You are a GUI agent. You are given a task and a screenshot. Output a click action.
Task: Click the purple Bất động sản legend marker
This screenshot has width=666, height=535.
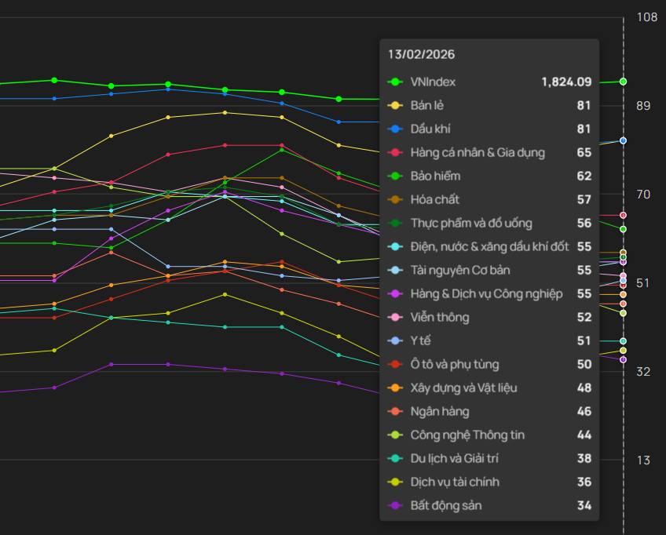[x=396, y=506]
